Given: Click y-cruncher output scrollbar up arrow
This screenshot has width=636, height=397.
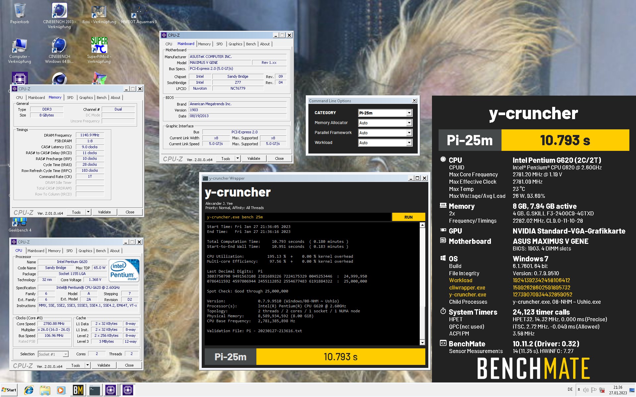Looking at the screenshot, I should tap(422, 225).
